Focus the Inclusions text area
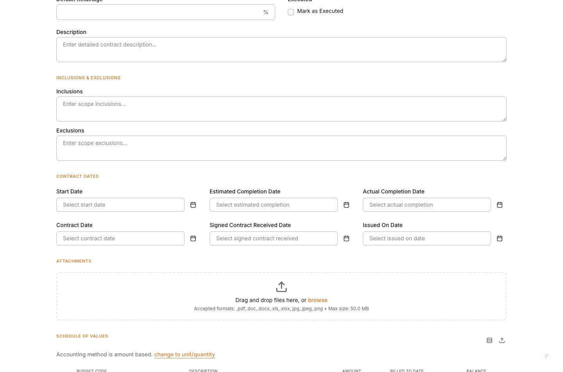 (281, 109)
